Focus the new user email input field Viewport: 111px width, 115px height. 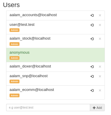pos(48,108)
